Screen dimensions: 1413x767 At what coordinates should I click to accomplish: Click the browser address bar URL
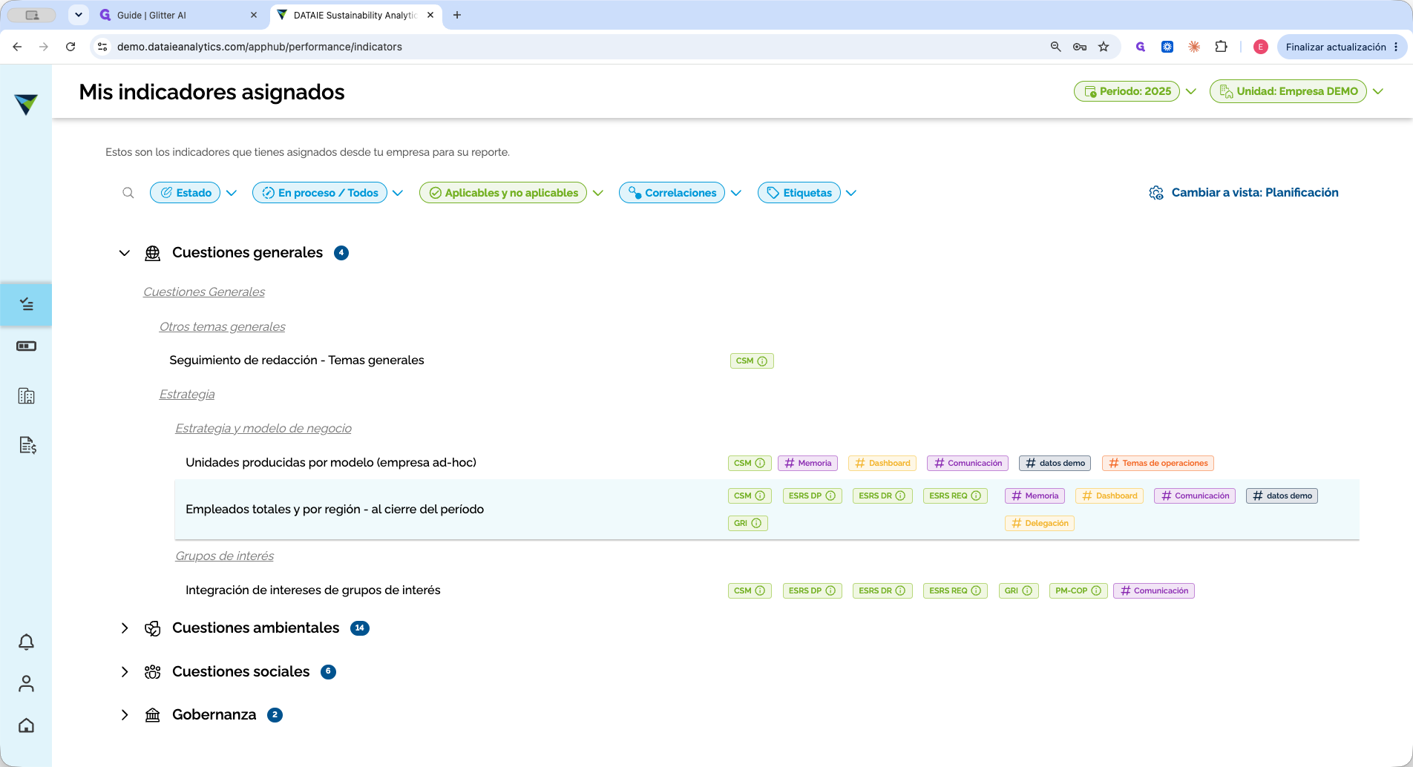260,47
